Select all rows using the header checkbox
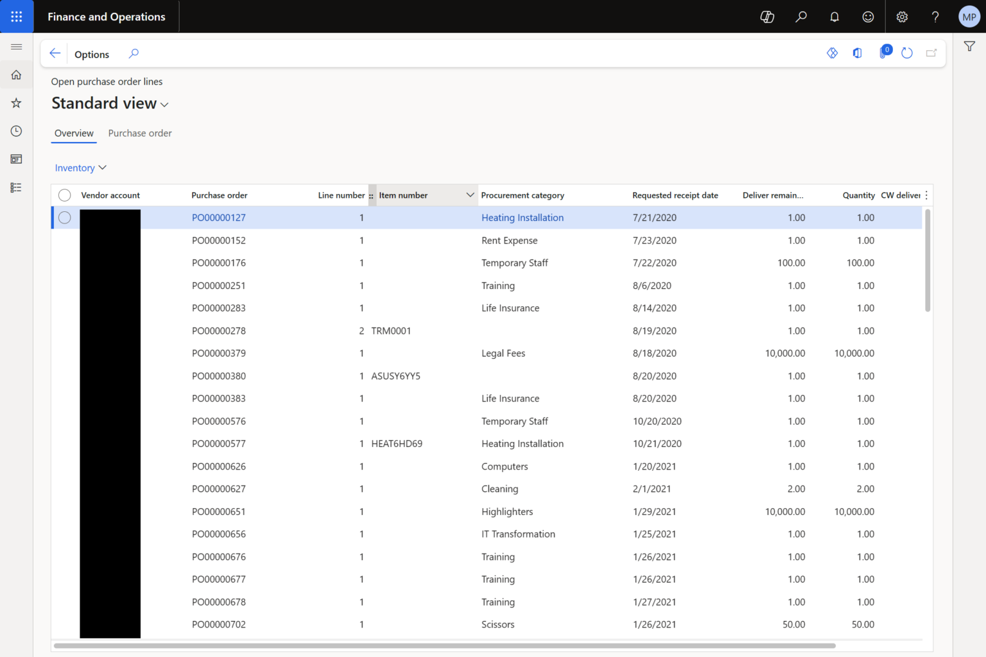Viewport: 986px width, 657px height. (x=64, y=195)
